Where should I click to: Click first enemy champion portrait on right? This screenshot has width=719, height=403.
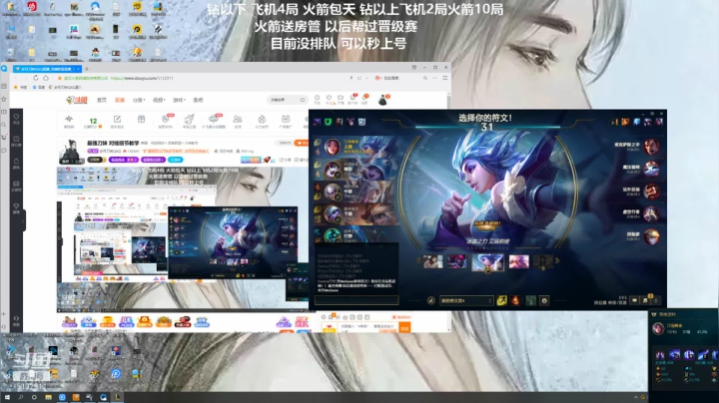coord(651,147)
